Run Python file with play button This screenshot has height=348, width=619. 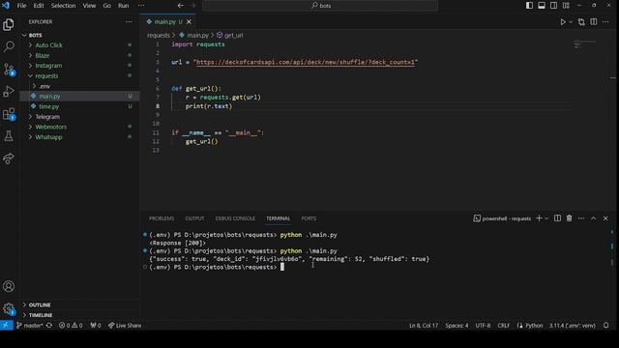point(563,22)
